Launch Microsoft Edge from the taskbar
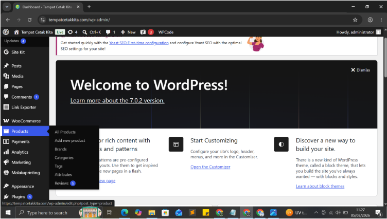Viewport: 387px width, 219px height. 125,213
